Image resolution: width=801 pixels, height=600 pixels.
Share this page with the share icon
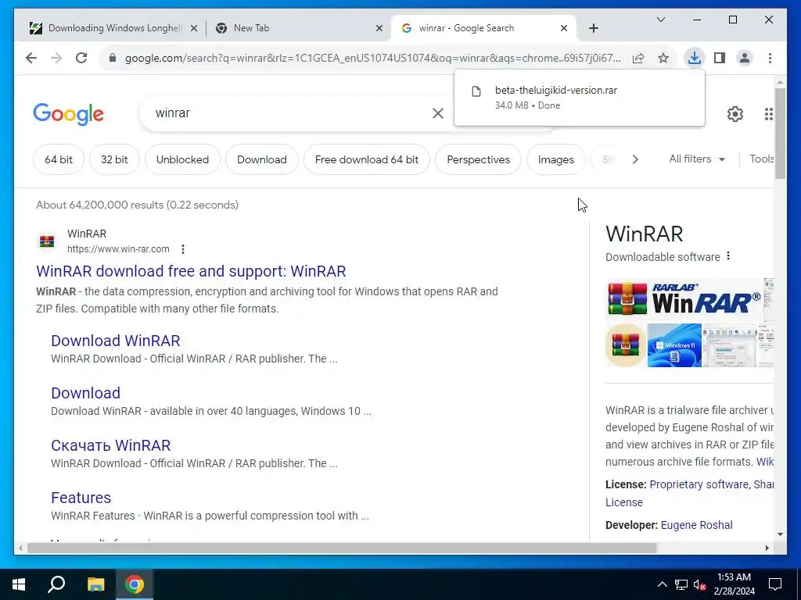click(638, 58)
